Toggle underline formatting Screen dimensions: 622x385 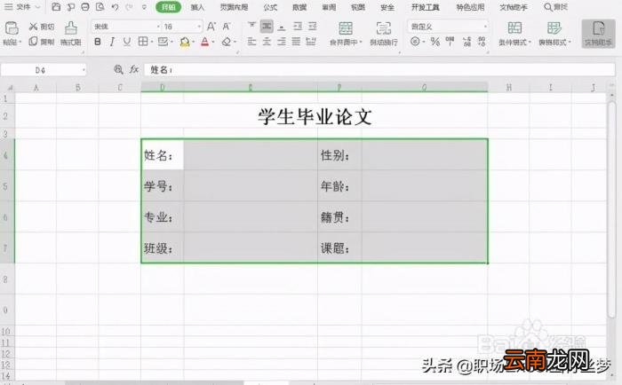click(x=127, y=41)
